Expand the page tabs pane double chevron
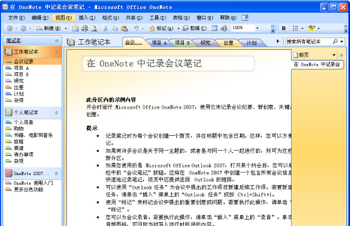This screenshot has height=226, width=350. tap(342, 55)
